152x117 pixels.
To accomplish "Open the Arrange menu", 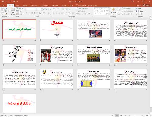I will click(x=113, y=11).
